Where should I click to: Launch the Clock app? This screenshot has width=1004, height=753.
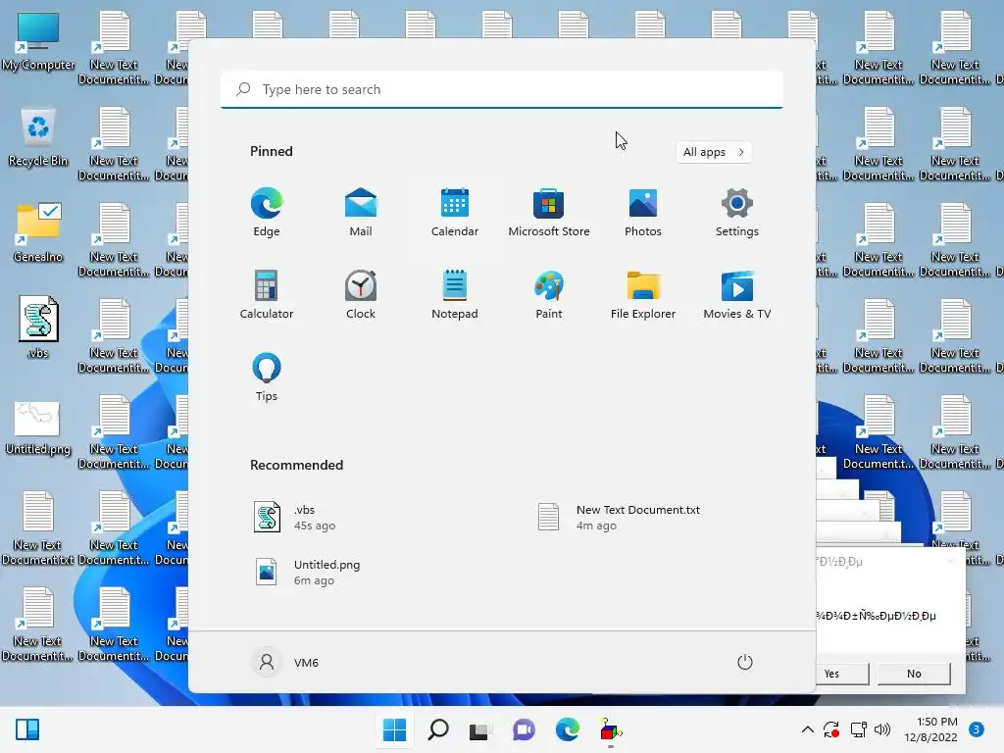coord(361,294)
